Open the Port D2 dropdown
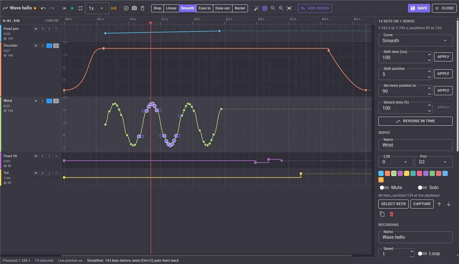This screenshot has width=459, height=264. point(433,162)
